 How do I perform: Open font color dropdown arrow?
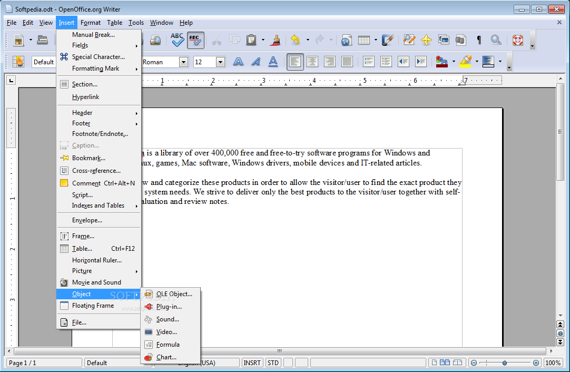tap(454, 62)
